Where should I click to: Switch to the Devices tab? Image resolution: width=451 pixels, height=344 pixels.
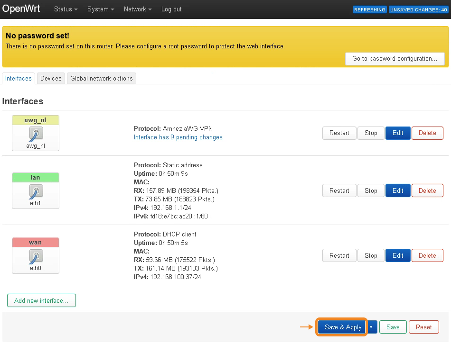(x=51, y=78)
